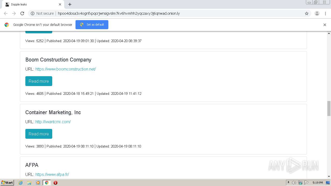Image resolution: width=331 pixels, height=186 pixels.
Task: Open the volume speaker tray icon
Action: coord(294,183)
